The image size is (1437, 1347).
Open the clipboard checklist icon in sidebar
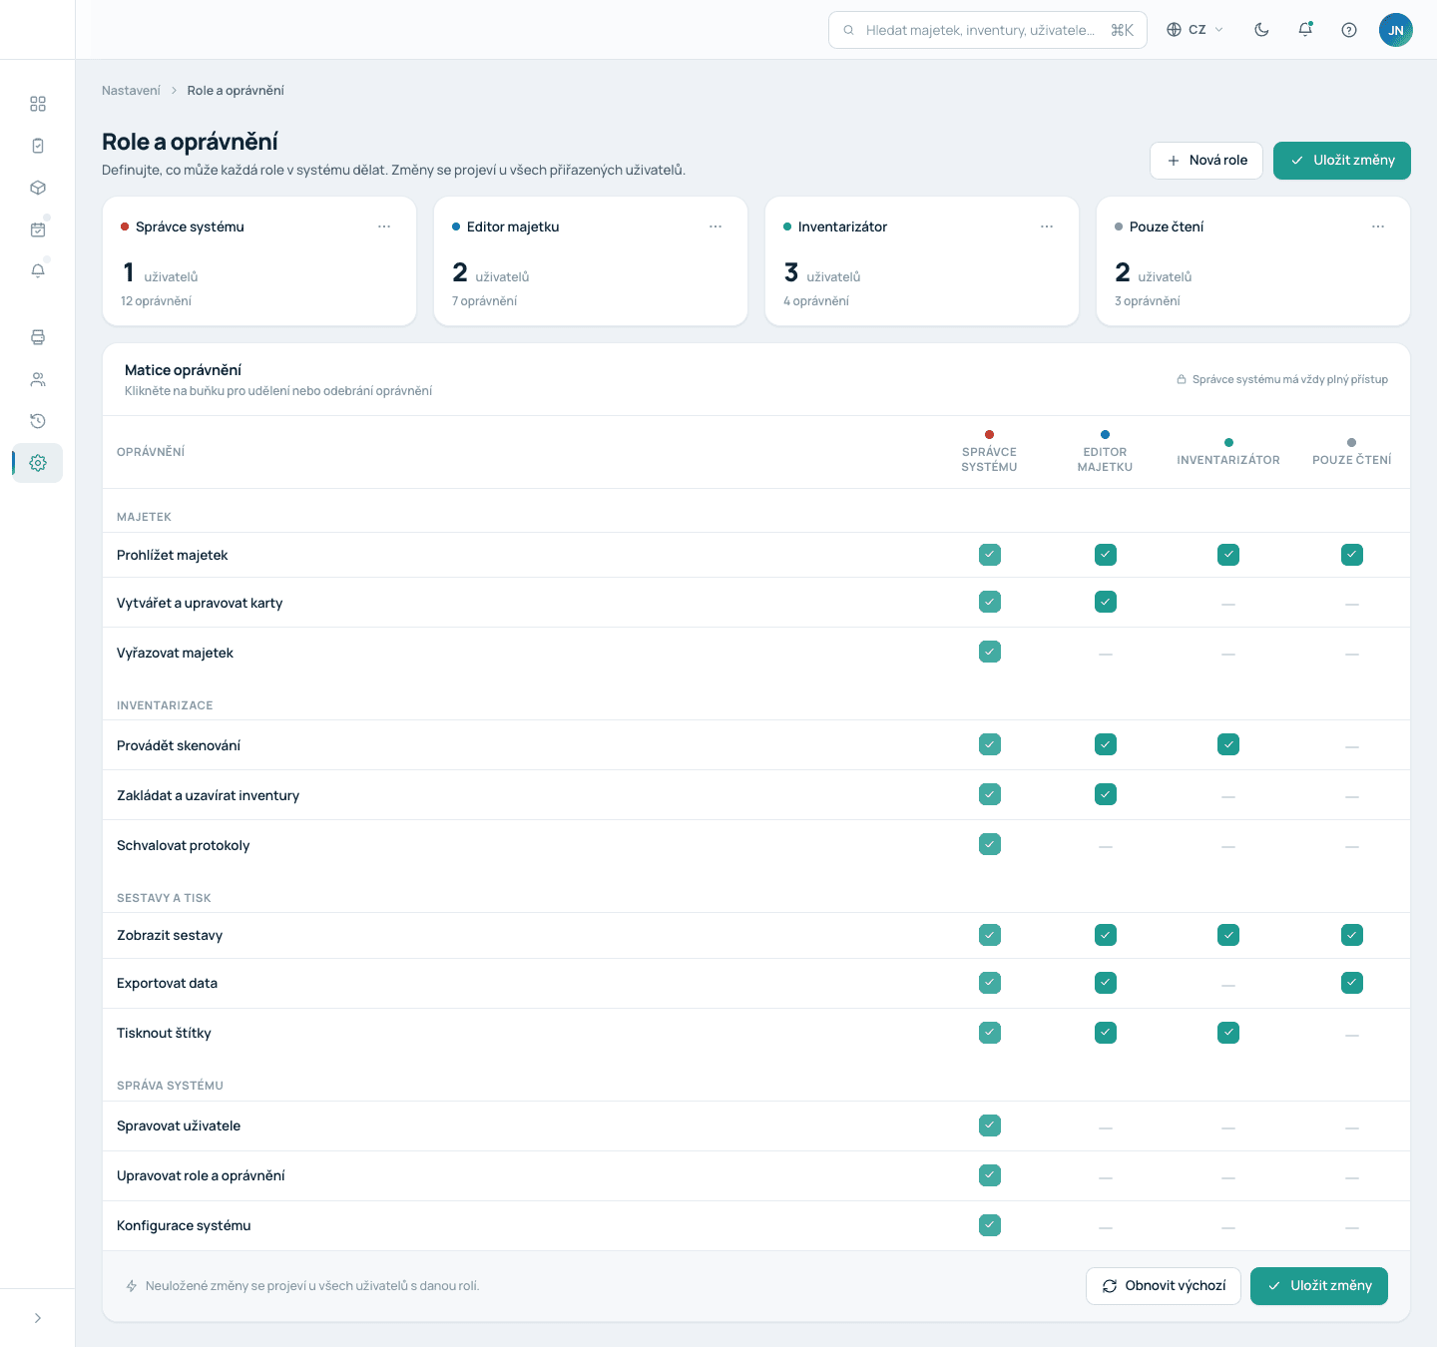(38, 146)
